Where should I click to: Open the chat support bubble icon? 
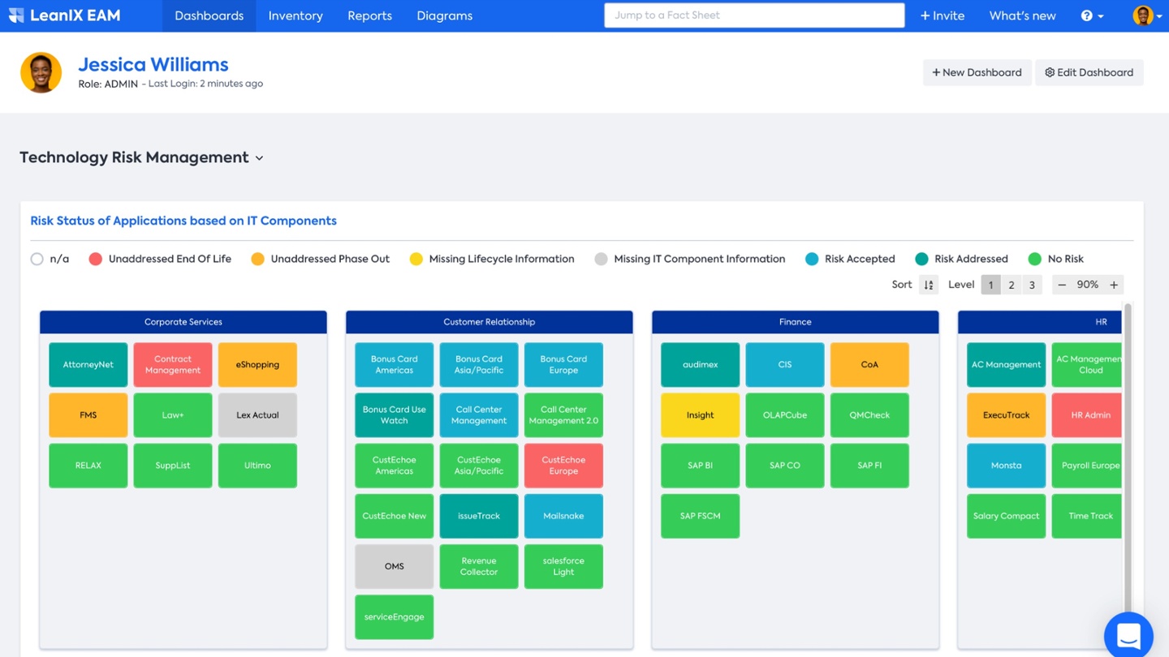[1128, 636]
